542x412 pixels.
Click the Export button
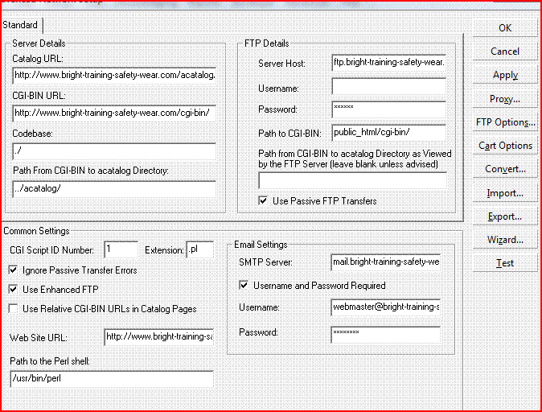pos(504,216)
